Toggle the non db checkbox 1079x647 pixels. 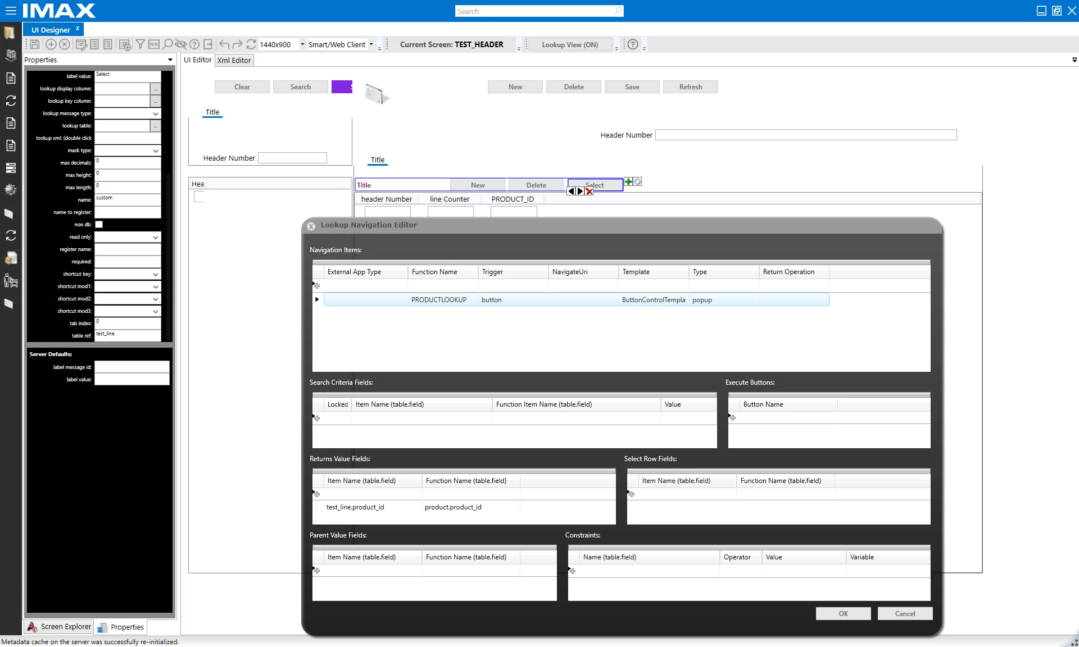coord(99,225)
